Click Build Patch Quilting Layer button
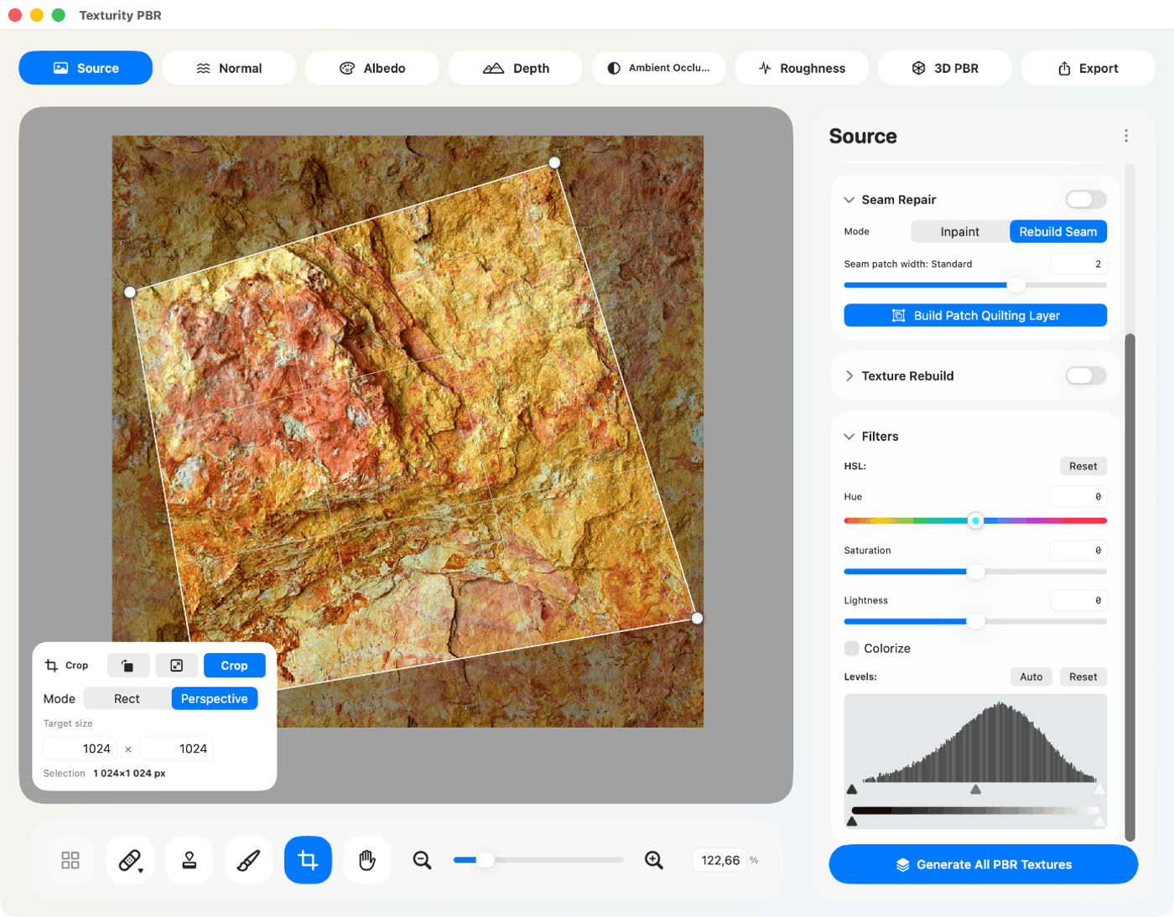The image size is (1174, 917). (x=975, y=315)
